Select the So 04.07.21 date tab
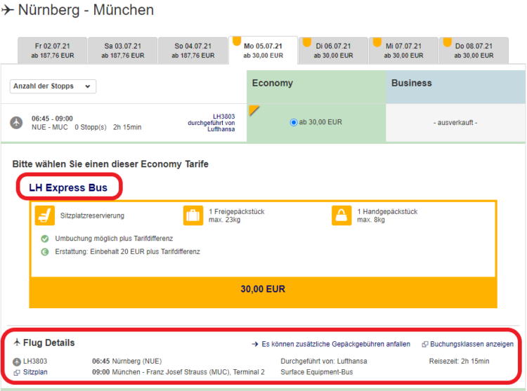Screen dimensions: 527x391 [193, 51]
